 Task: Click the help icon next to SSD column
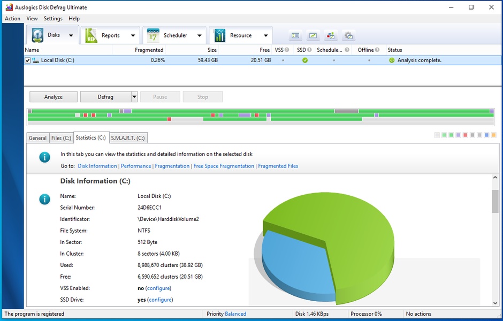pos(310,50)
